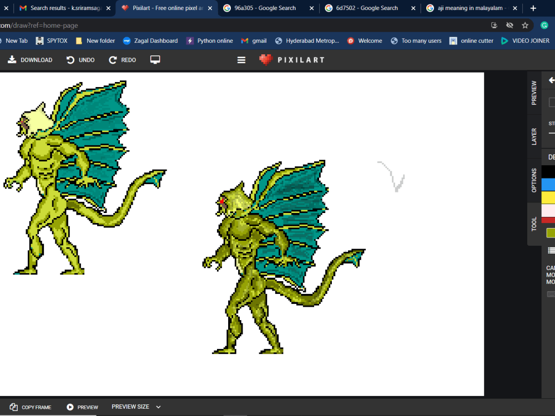Pick the blue color swatch
The width and height of the screenshot is (555, 416).
tap(548, 184)
